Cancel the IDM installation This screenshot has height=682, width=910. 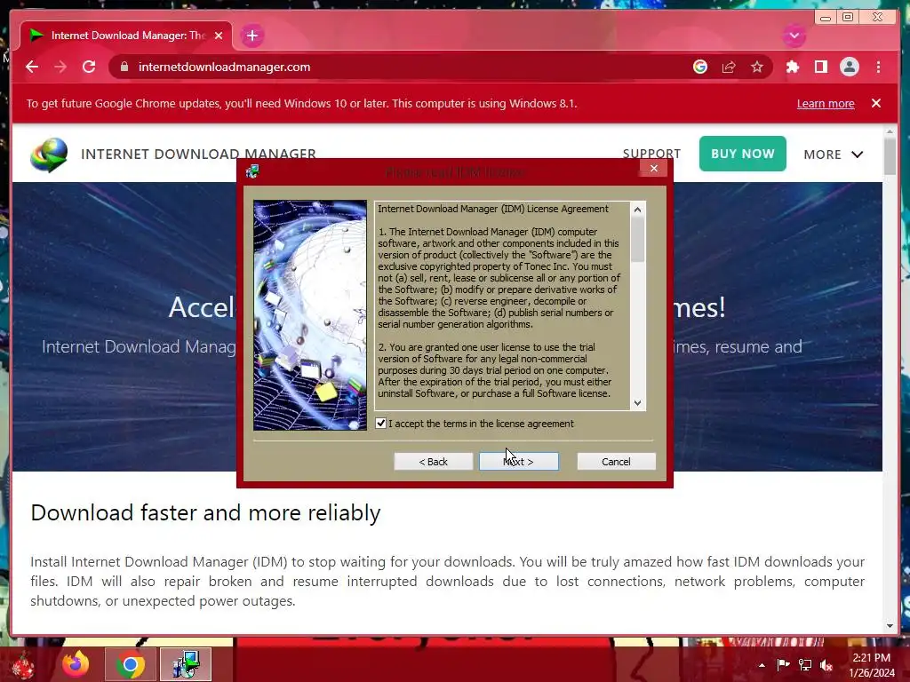pyautogui.click(x=617, y=462)
